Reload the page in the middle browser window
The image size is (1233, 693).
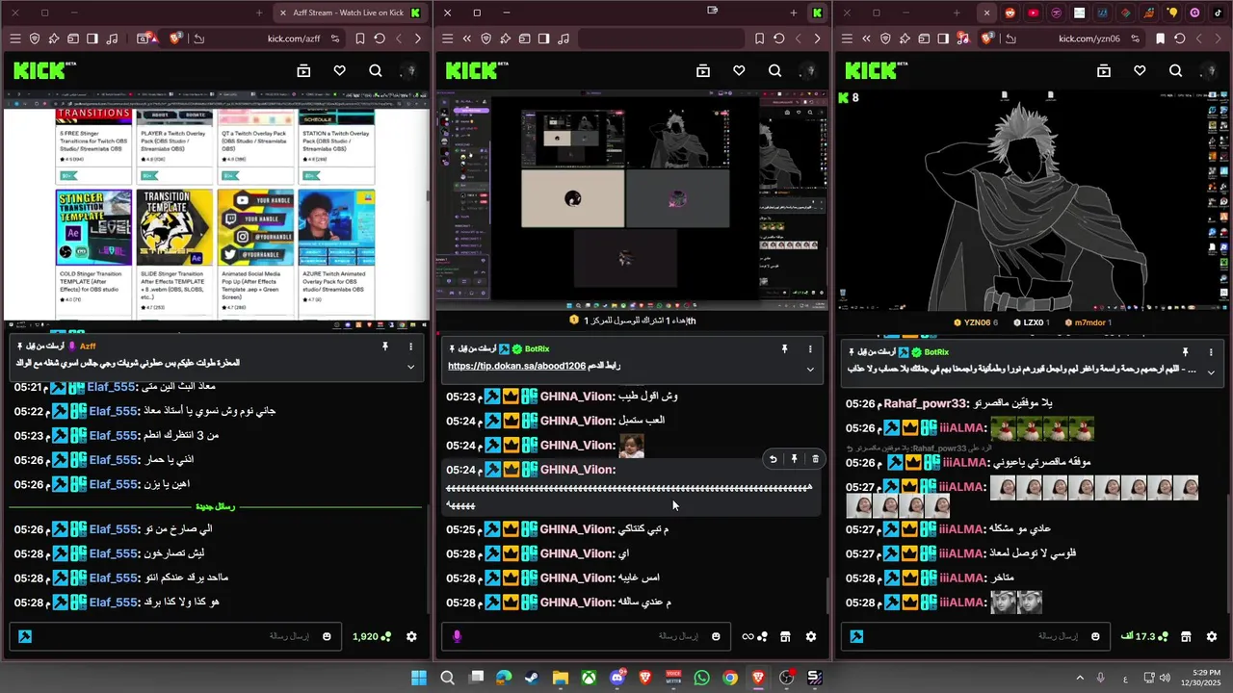778,38
